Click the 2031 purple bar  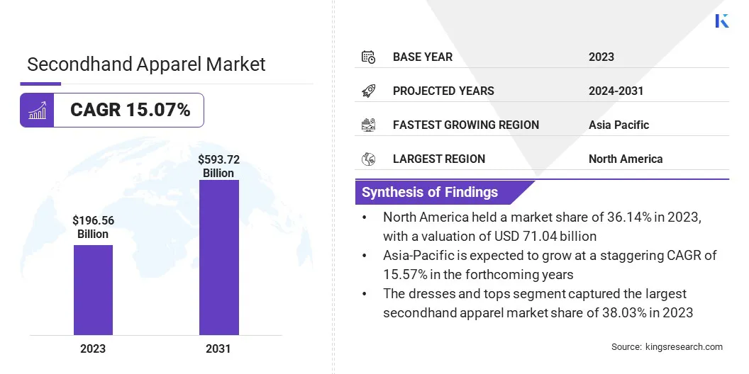[x=218, y=257]
